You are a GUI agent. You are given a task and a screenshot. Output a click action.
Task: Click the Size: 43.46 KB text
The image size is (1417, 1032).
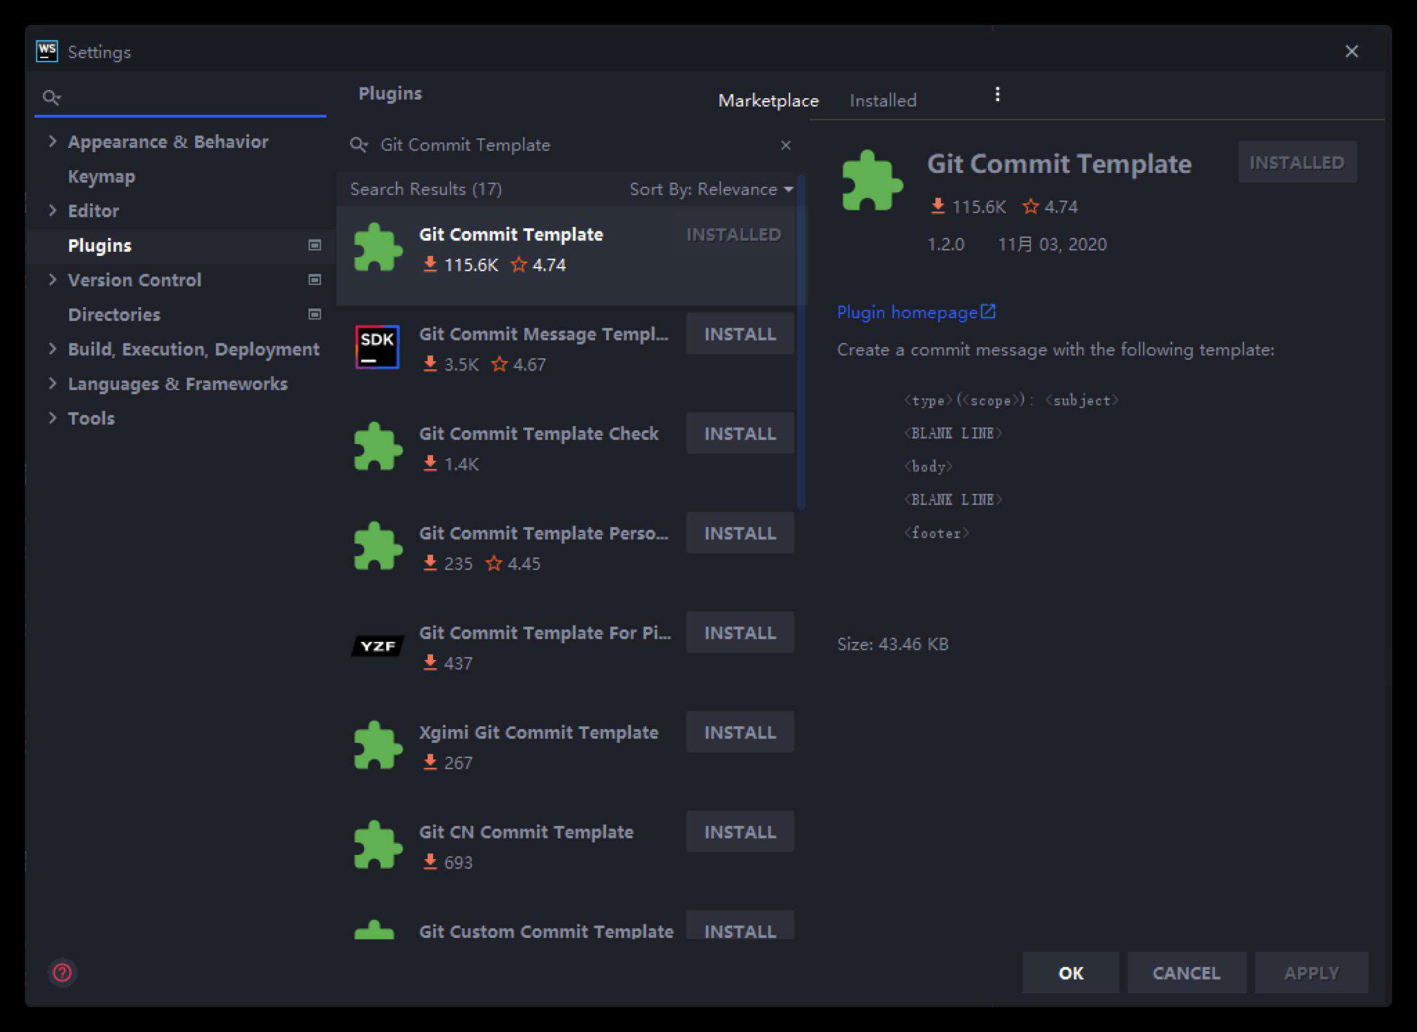click(893, 644)
